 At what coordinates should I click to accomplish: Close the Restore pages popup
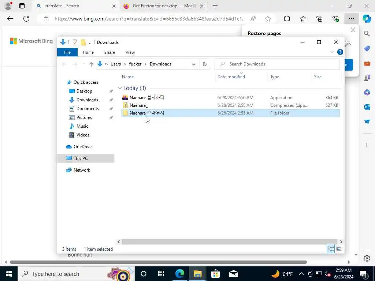[x=353, y=30]
